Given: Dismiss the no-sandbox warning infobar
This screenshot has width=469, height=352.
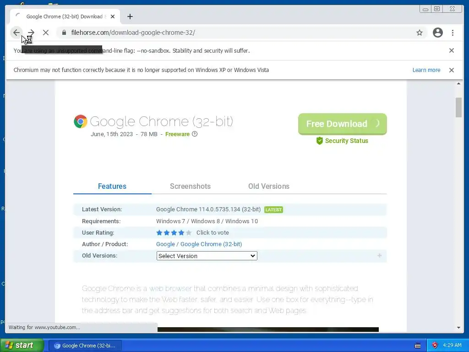Looking at the screenshot, I should [x=451, y=50].
